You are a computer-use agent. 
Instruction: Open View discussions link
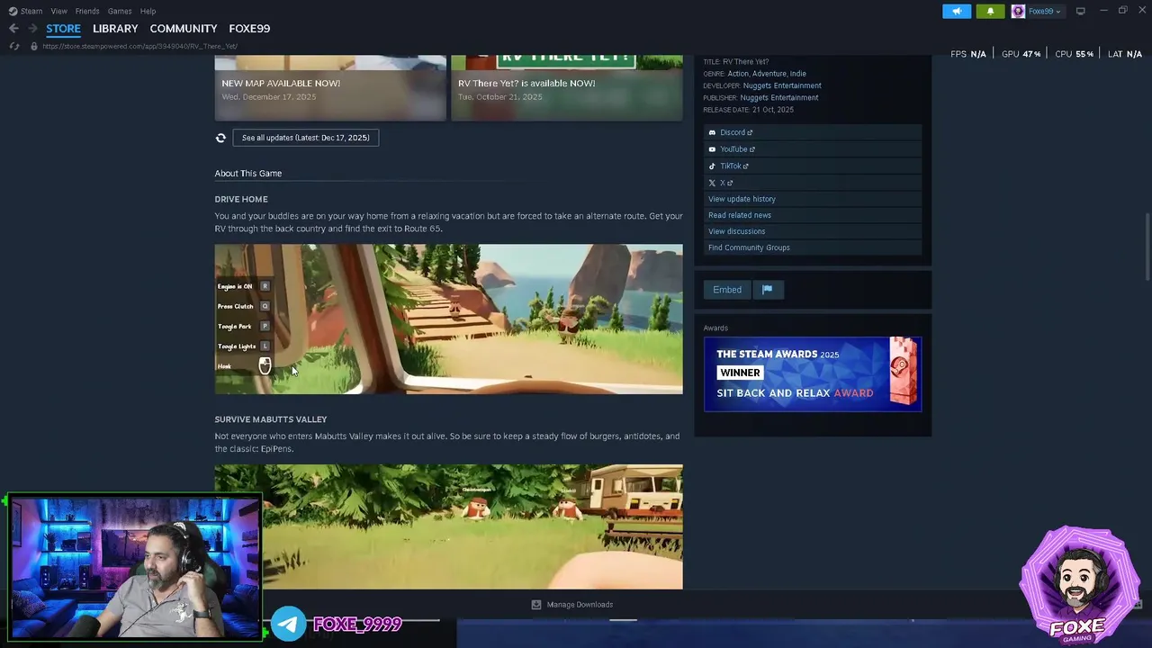(736, 231)
